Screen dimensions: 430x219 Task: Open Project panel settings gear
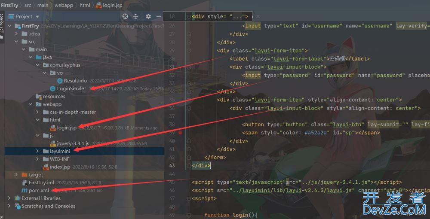[x=148, y=16]
